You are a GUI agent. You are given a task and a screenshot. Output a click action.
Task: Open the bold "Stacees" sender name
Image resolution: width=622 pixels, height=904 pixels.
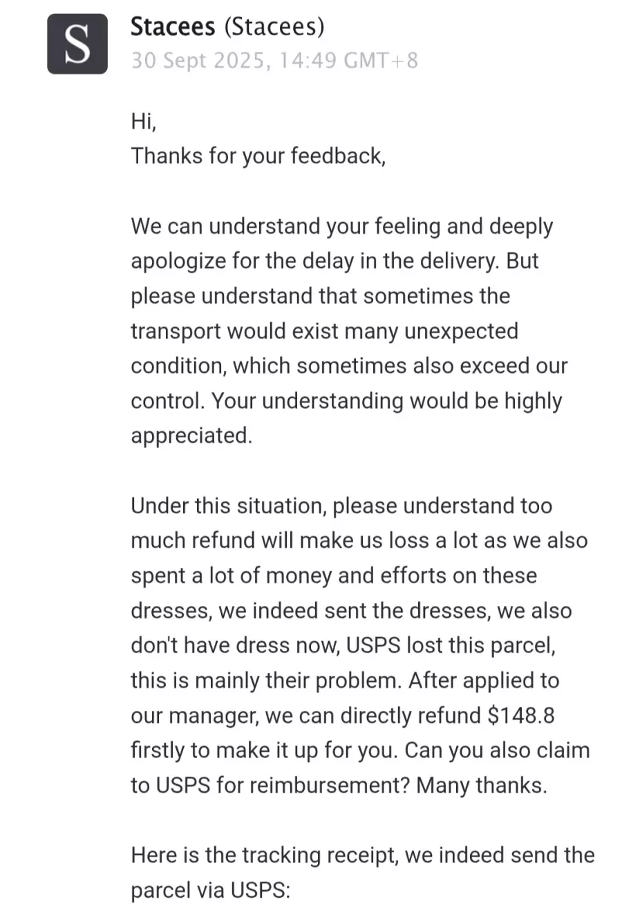tap(173, 27)
